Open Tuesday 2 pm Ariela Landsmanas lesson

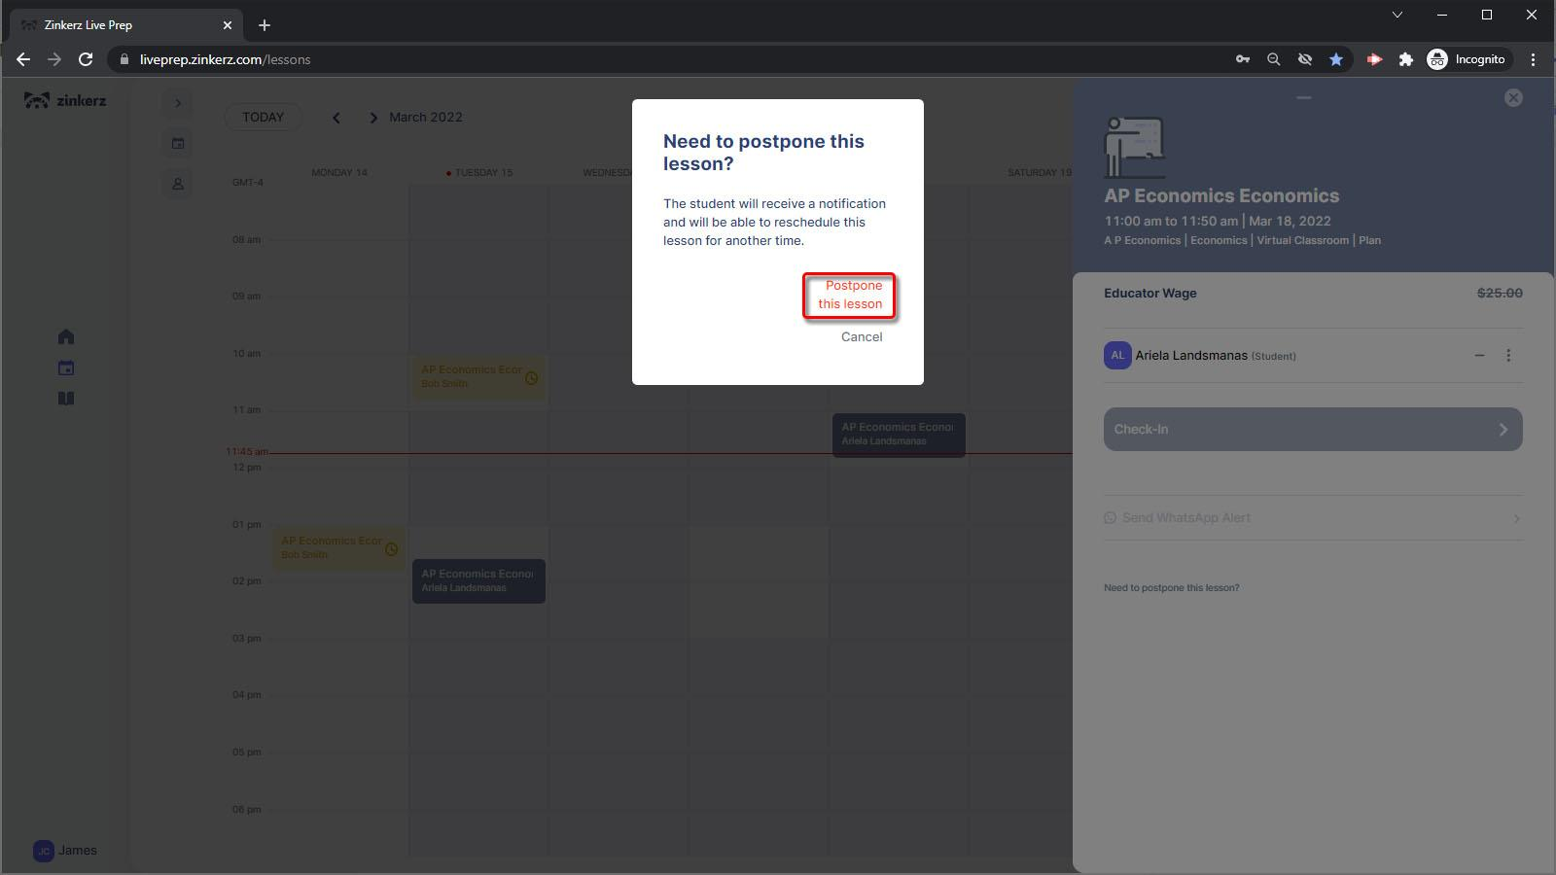[x=478, y=580]
